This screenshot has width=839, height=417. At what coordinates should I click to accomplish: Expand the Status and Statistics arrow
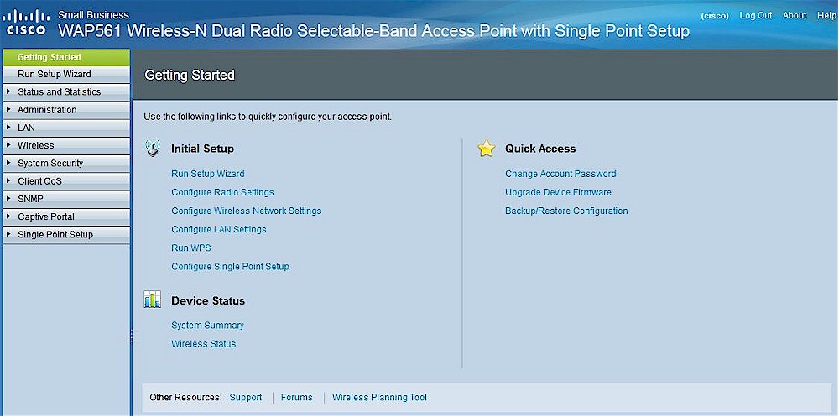(8, 91)
